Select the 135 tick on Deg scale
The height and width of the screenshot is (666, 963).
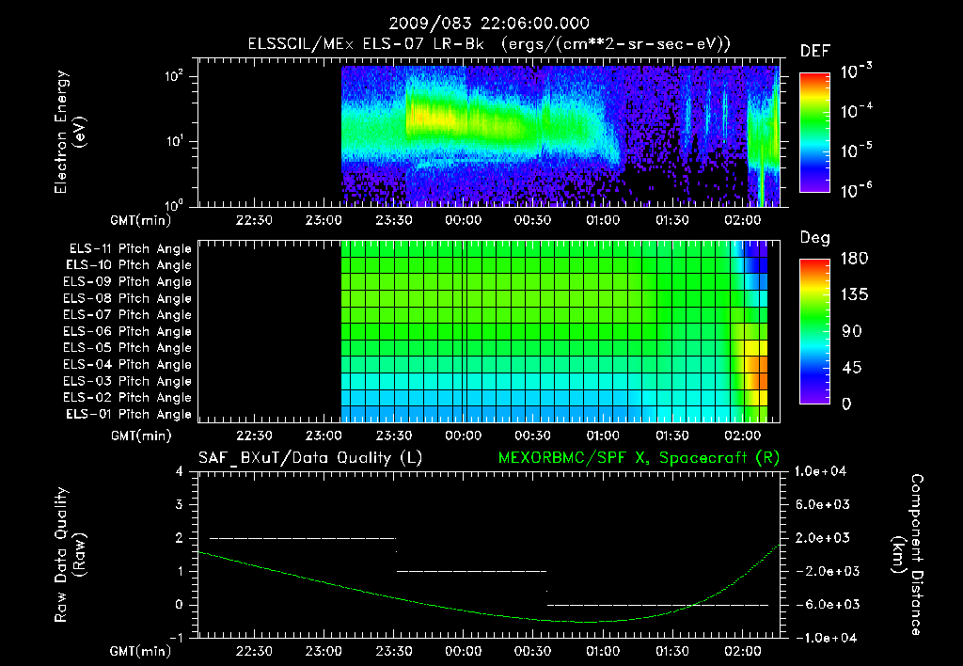click(854, 295)
